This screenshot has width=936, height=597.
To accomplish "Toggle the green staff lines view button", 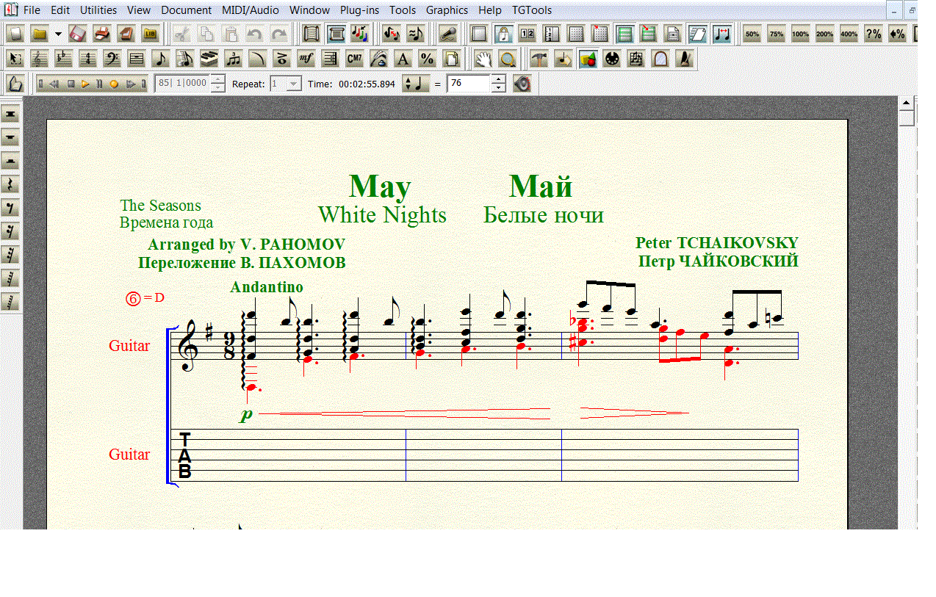I will pyautogui.click(x=624, y=34).
